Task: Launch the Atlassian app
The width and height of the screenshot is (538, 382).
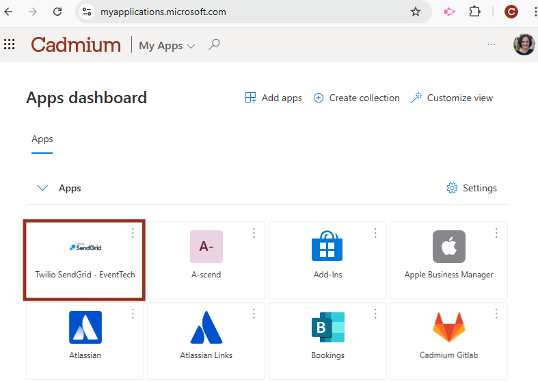Action: (85, 341)
